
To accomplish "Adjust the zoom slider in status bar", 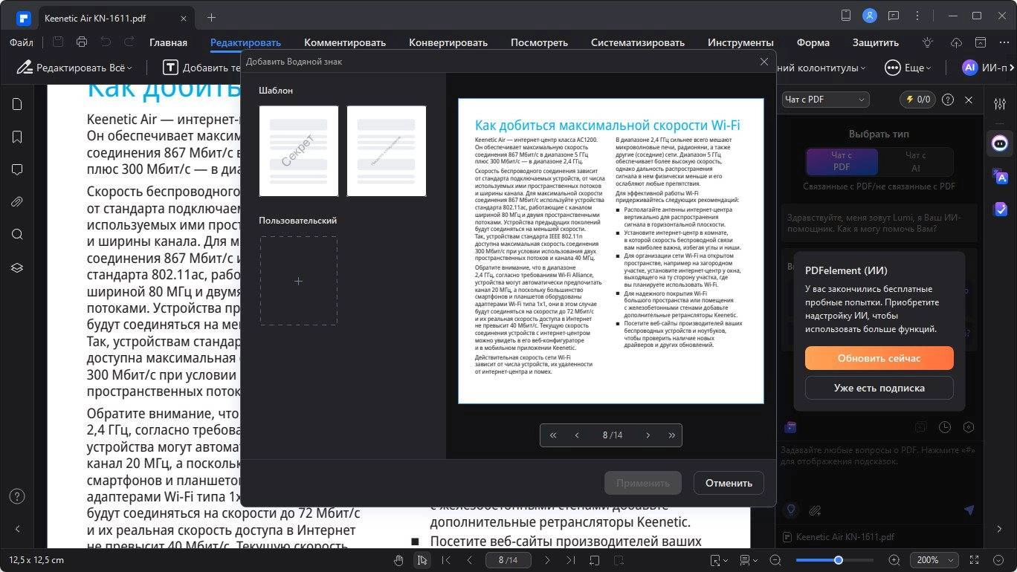I will pos(838,559).
